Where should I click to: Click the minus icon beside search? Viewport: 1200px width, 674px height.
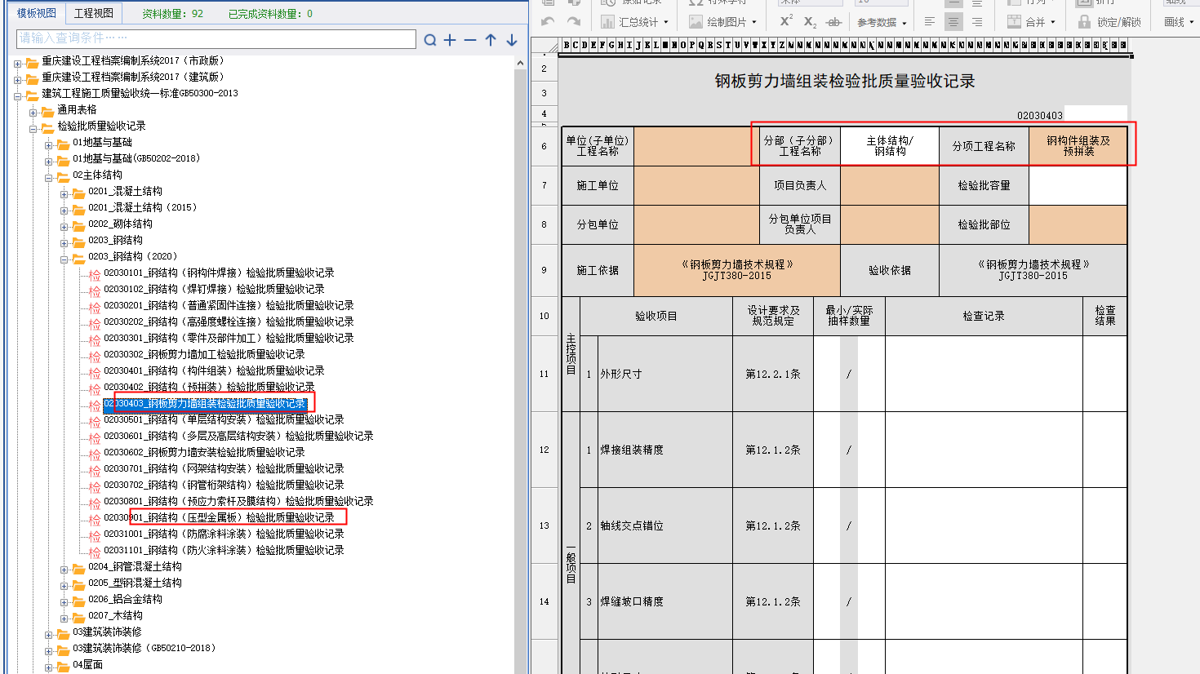pyautogui.click(x=470, y=39)
